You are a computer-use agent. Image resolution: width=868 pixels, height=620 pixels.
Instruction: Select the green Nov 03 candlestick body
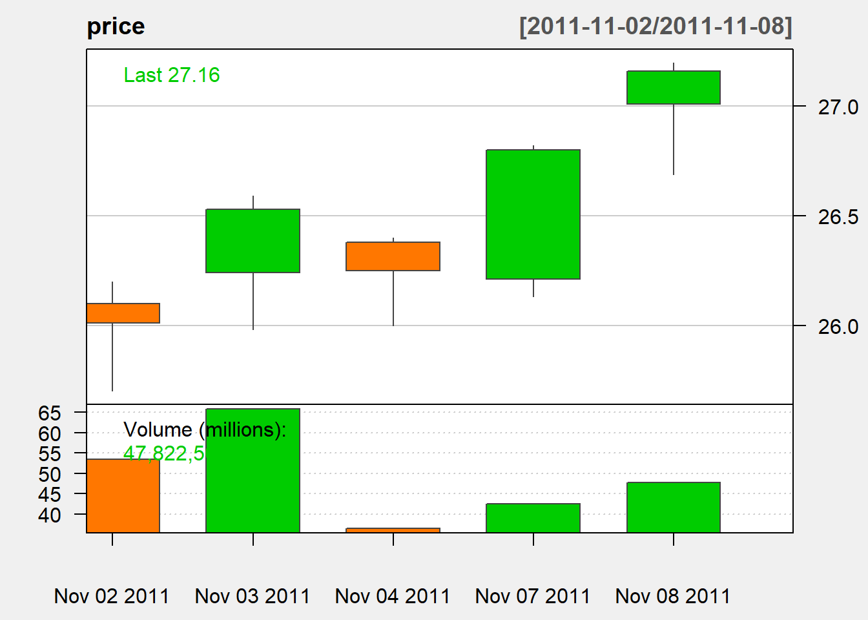click(253, 241)
